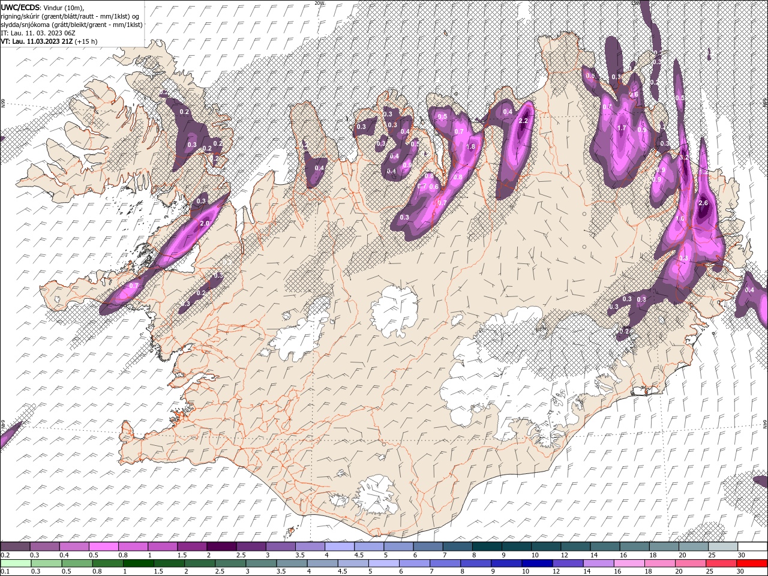Click the '0.1' label in the bottom legend row
The image size is (768, 576).
click(5, 571)
